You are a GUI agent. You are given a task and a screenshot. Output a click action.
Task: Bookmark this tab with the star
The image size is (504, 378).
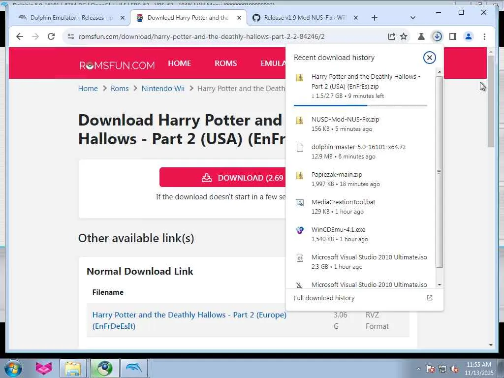[x=404, y=36]
